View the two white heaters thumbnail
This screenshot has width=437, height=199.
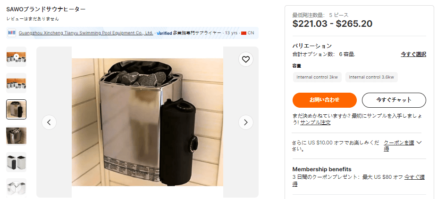coord(16,162)
